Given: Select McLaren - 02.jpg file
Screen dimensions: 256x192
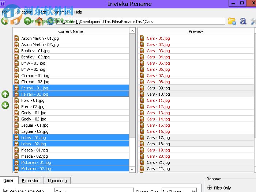Looking at the screenshot, I should (71, 169).
